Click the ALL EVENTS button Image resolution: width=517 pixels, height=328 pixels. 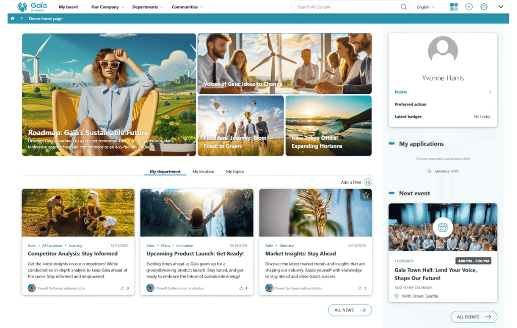pos(474,317)
